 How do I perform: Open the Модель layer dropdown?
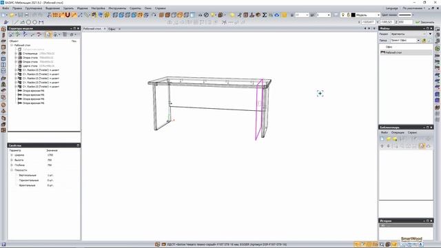[x=378, y=15]
